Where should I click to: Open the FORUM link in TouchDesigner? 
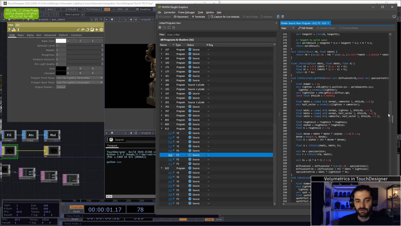point(72,10)
